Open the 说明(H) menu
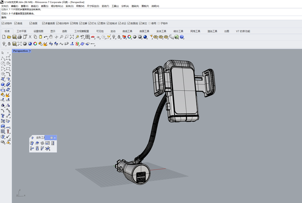The width and height of the screenshot is (302, 203). click(x=155, y=6)
